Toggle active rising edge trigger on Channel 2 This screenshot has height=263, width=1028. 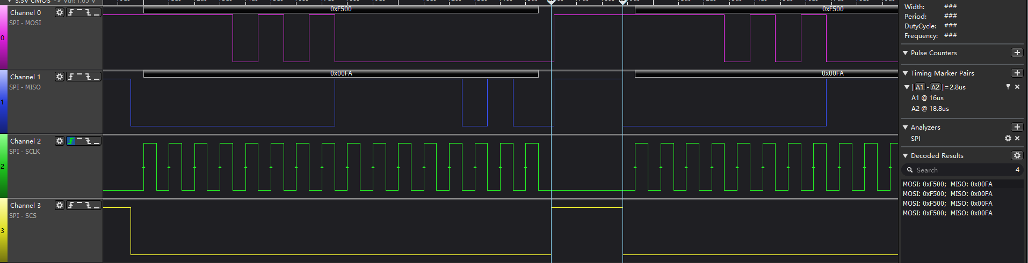[x=71, y=141]
